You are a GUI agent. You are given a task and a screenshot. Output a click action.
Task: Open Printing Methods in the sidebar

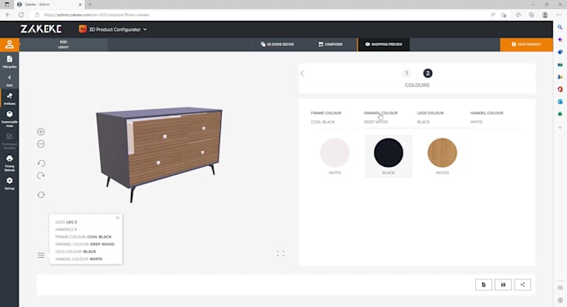pos(9,163)
